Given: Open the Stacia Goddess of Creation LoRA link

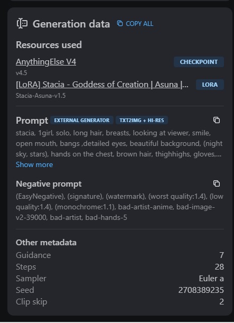Looking at the screenshot, I should click(x=102, y=85).
